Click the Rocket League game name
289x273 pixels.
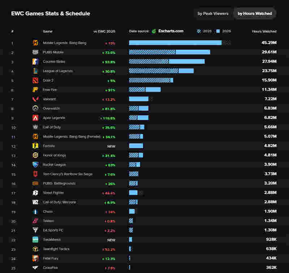coord(54,165)
